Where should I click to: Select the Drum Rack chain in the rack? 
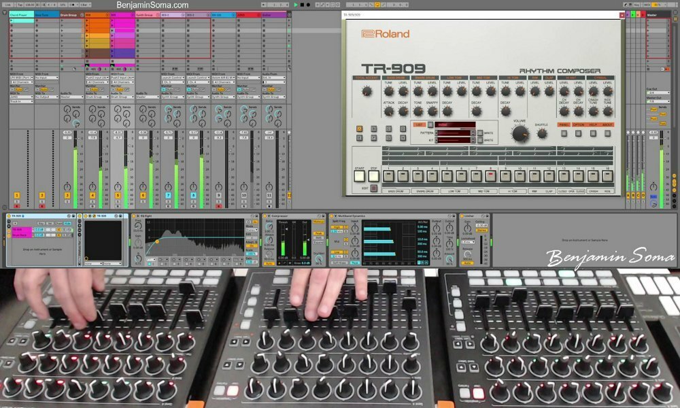click(22, 235)
